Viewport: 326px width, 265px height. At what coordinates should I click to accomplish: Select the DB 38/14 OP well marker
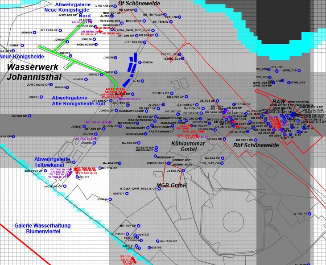click(x=172, y=93)
